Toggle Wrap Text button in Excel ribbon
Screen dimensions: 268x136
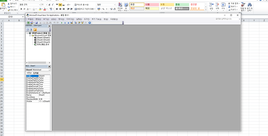click(x=81, y=5)
